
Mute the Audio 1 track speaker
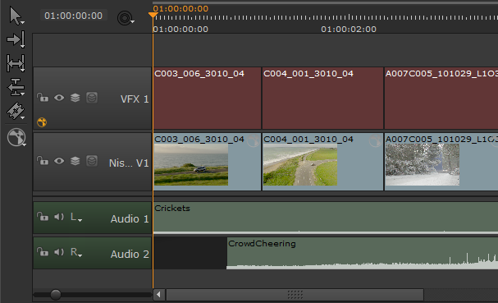pyautogui.click(x=59, y=217)
